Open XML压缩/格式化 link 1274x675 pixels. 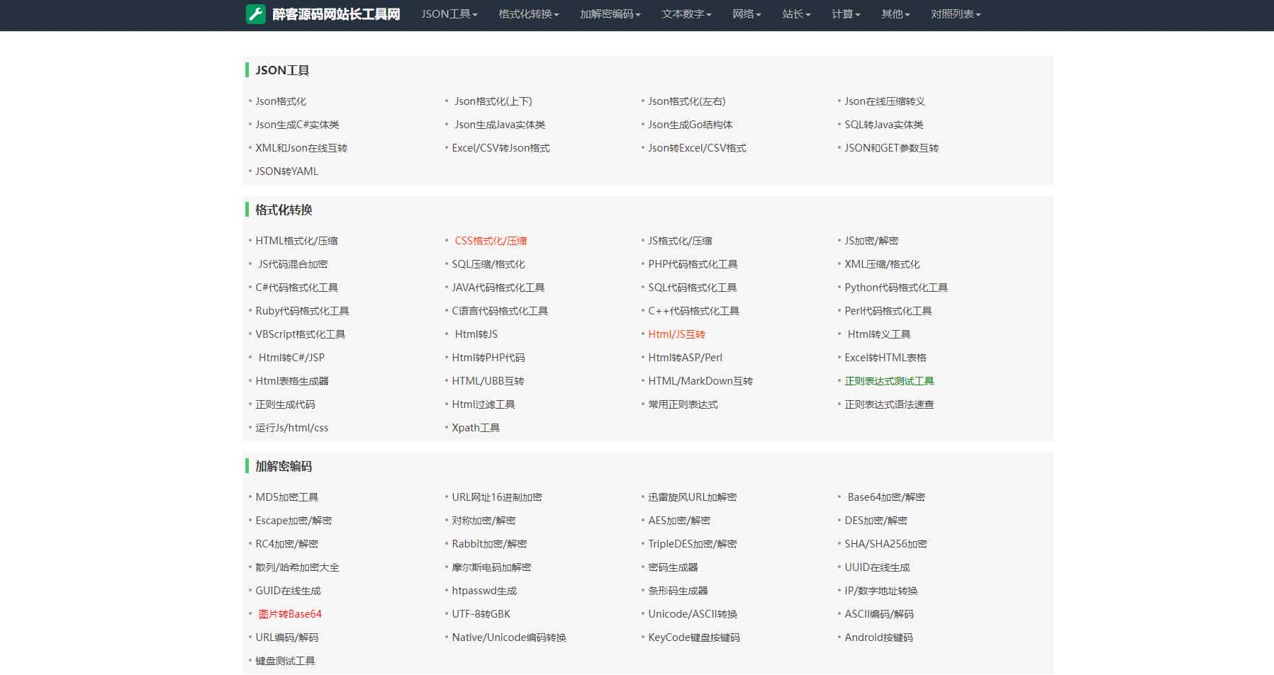(x=882, y=264)
